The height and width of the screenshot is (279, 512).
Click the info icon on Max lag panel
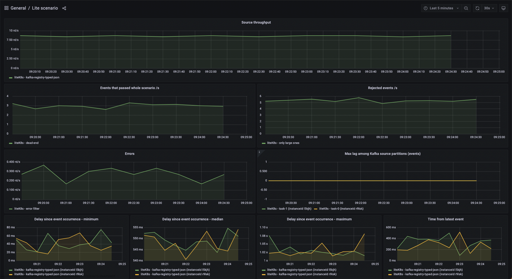(x=259, y=152)
